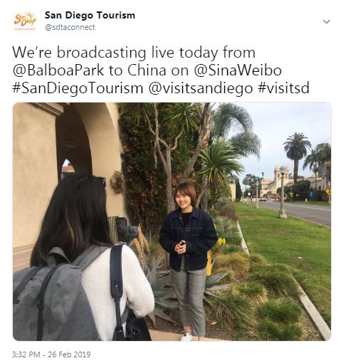The image size is (346, 363).
Task: Click the San Diego Tourism profile avatar
Action: (x=25, y=21)
